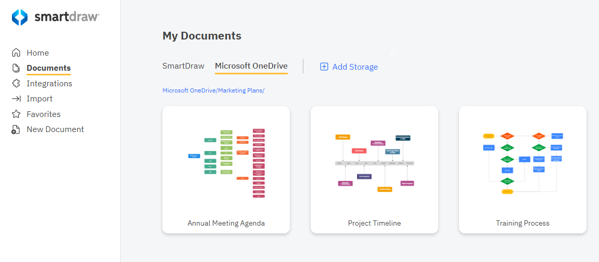Open the Annual Meeting Agenda thumbnail

click(226, 162)
